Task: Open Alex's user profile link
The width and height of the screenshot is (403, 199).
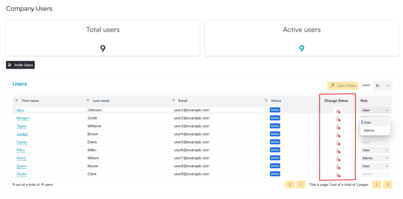Action: click(x=20, y=110)
